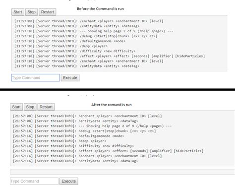Select 21:57:16 '/entitydata' line in After log

pos(75,161)
